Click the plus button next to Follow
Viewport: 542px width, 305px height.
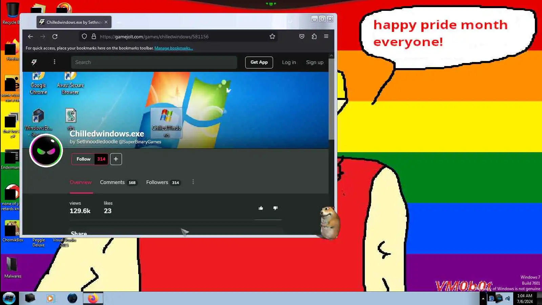(116, 159)
